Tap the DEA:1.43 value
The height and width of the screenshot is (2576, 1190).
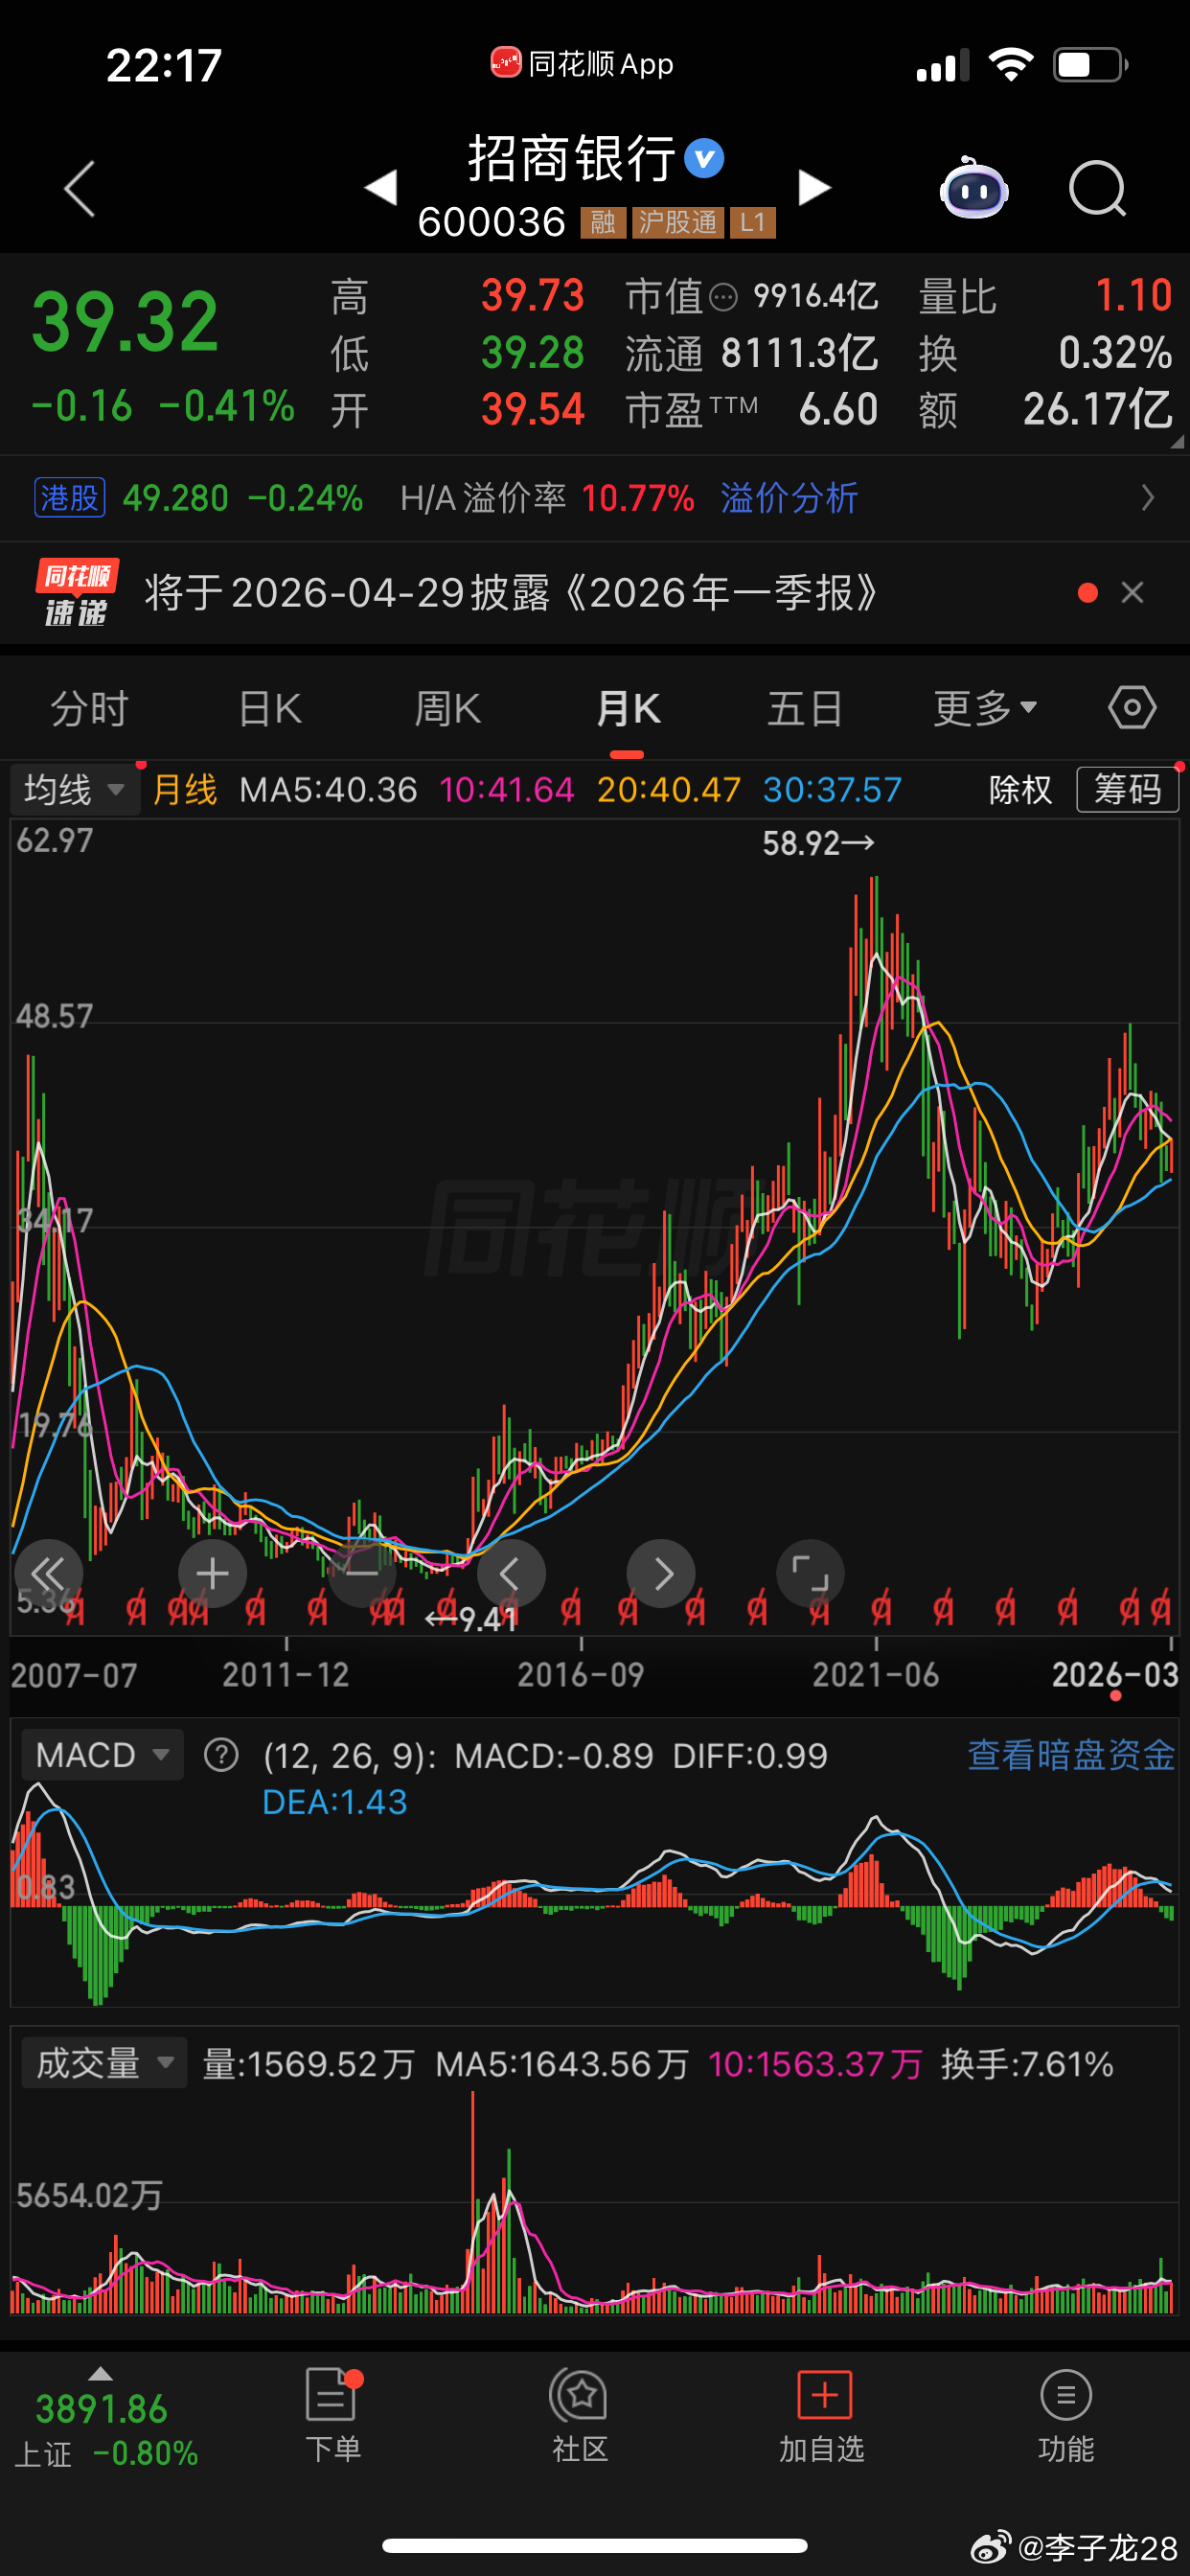[334, 1802]
